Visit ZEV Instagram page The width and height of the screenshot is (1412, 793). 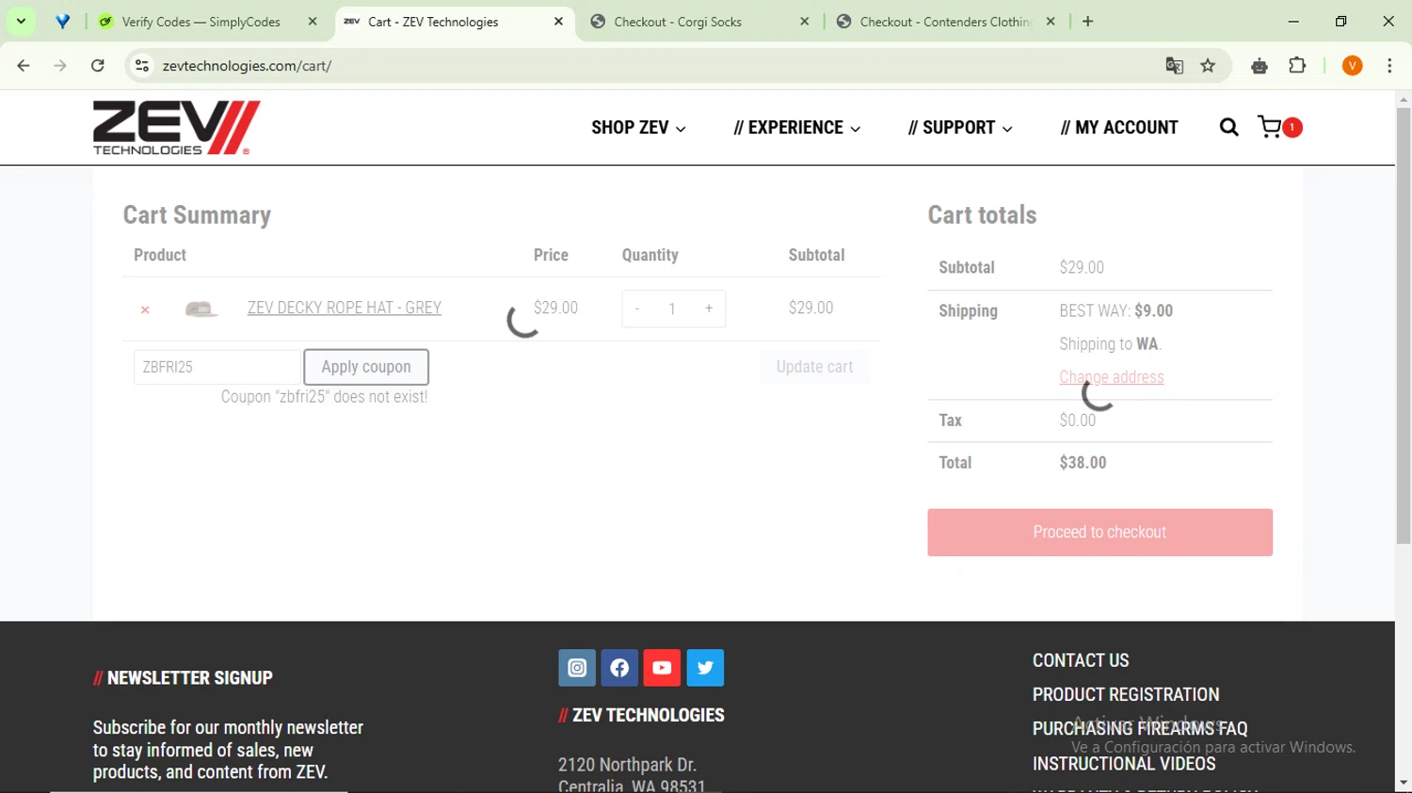pyautogui.click(x=577, y=668)
